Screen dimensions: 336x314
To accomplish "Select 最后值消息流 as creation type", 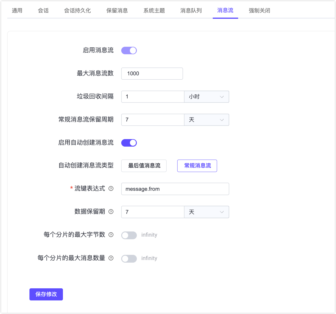I will (x=144, y=166).
